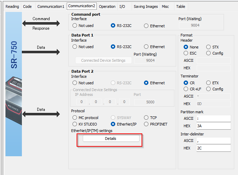The height and width of the screenshot is (175, 238).
Task: Choose TCP protocol radio button
Action: click(x=150, y=118)
